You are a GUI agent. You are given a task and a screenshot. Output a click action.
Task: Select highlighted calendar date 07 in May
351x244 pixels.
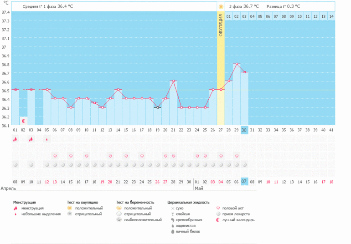(x=244, y=182)
